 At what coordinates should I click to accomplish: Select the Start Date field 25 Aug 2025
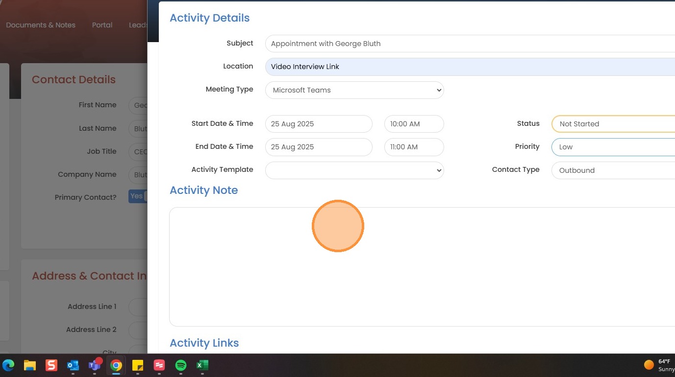319,124
